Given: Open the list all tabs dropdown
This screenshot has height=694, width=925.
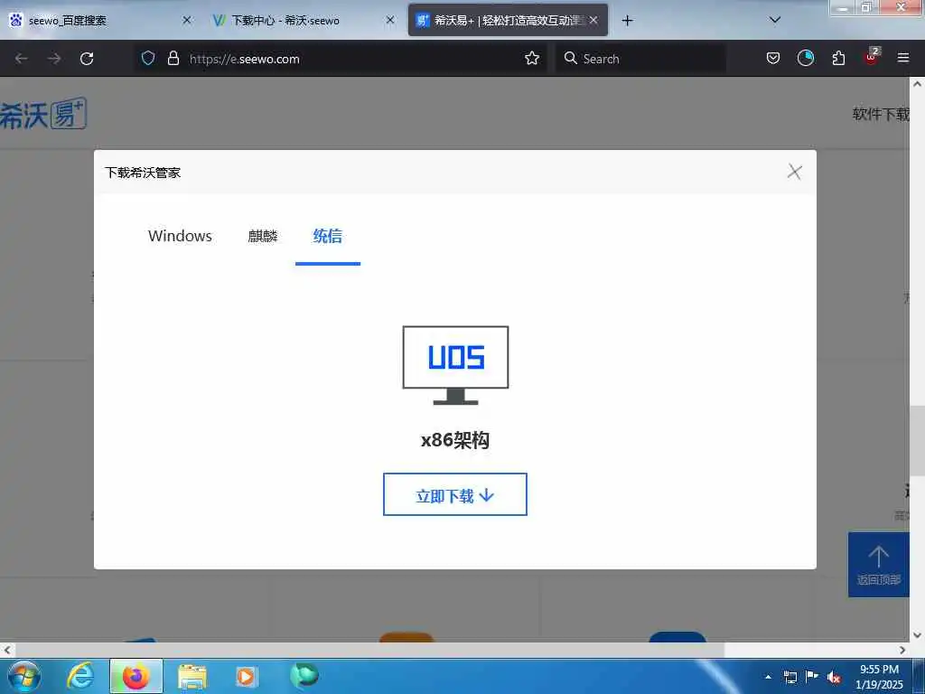Looking at the screenshot, I should click(775, 20).
